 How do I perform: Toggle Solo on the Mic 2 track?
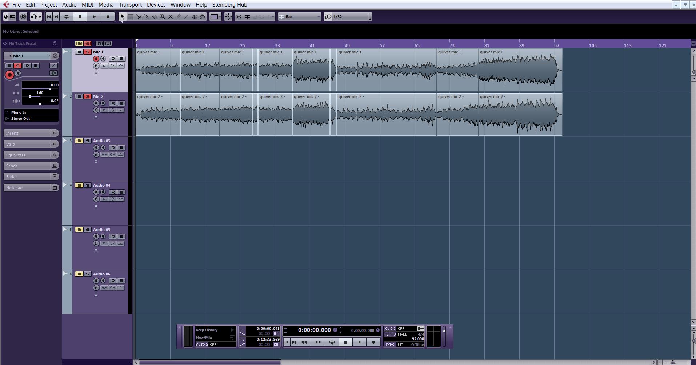(x=87, y=96)
